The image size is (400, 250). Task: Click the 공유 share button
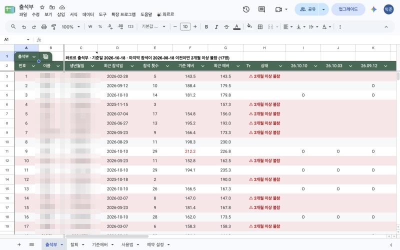tap(307, 9)
